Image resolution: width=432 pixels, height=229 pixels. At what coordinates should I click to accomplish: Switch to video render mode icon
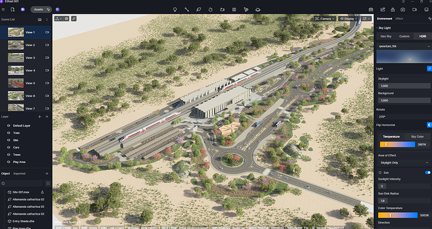pyautogui.click(x=414, y=9)
